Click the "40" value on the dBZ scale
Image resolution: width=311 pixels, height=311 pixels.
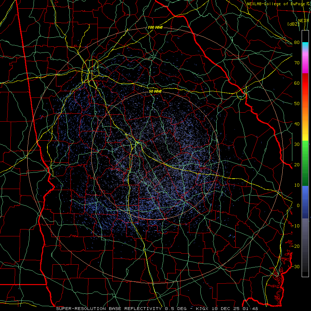pos(297,124)
